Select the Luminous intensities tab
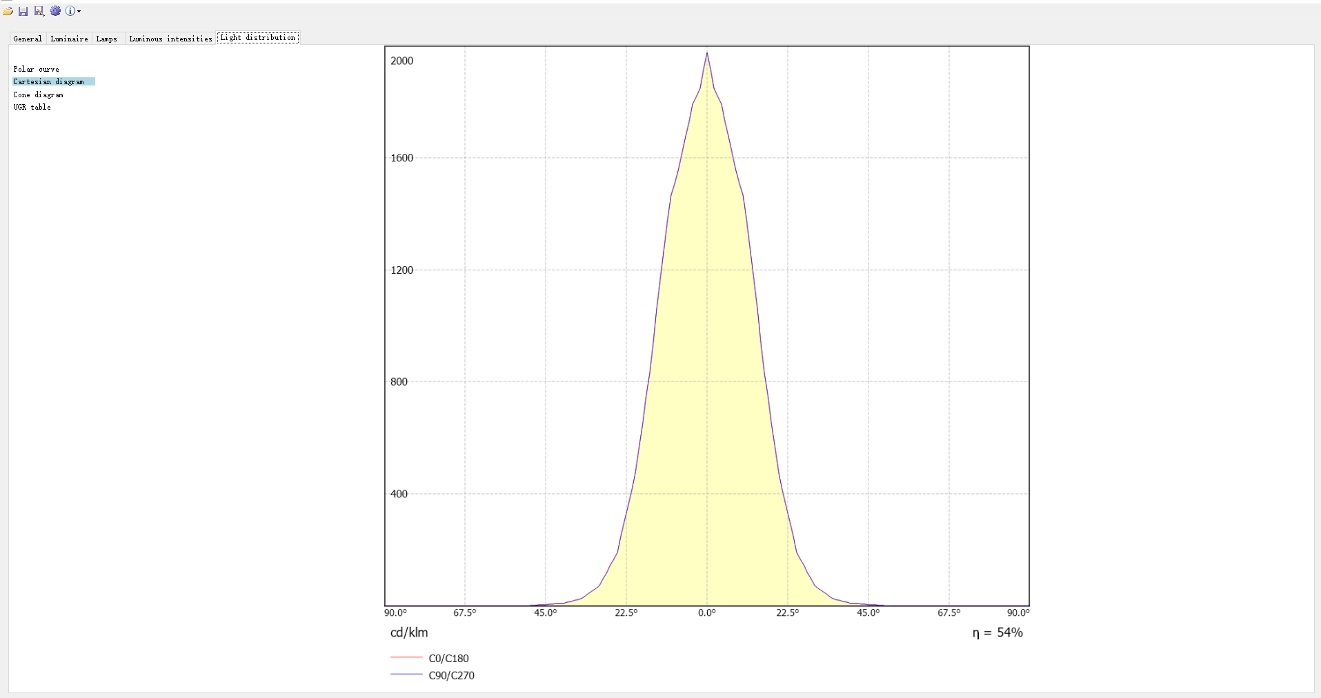The image size is (1321, 698). [170, 39]
